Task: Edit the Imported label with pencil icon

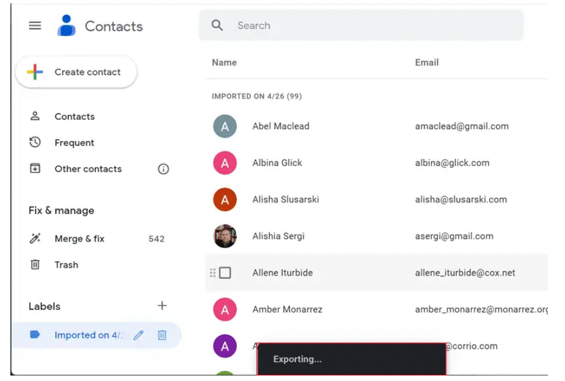Action: [138, 335]
